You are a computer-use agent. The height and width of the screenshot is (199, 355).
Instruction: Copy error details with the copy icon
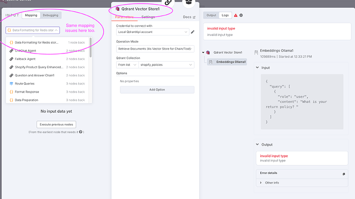point(344,174)
